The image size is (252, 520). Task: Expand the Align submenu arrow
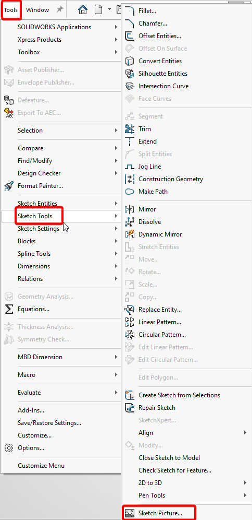(x=245, y=433)
